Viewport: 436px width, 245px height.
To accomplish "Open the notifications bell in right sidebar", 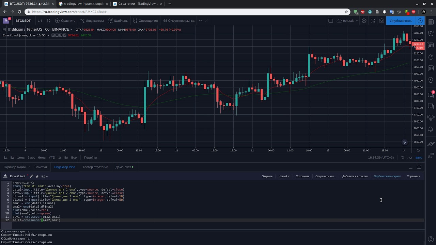I will pos(431,129).
